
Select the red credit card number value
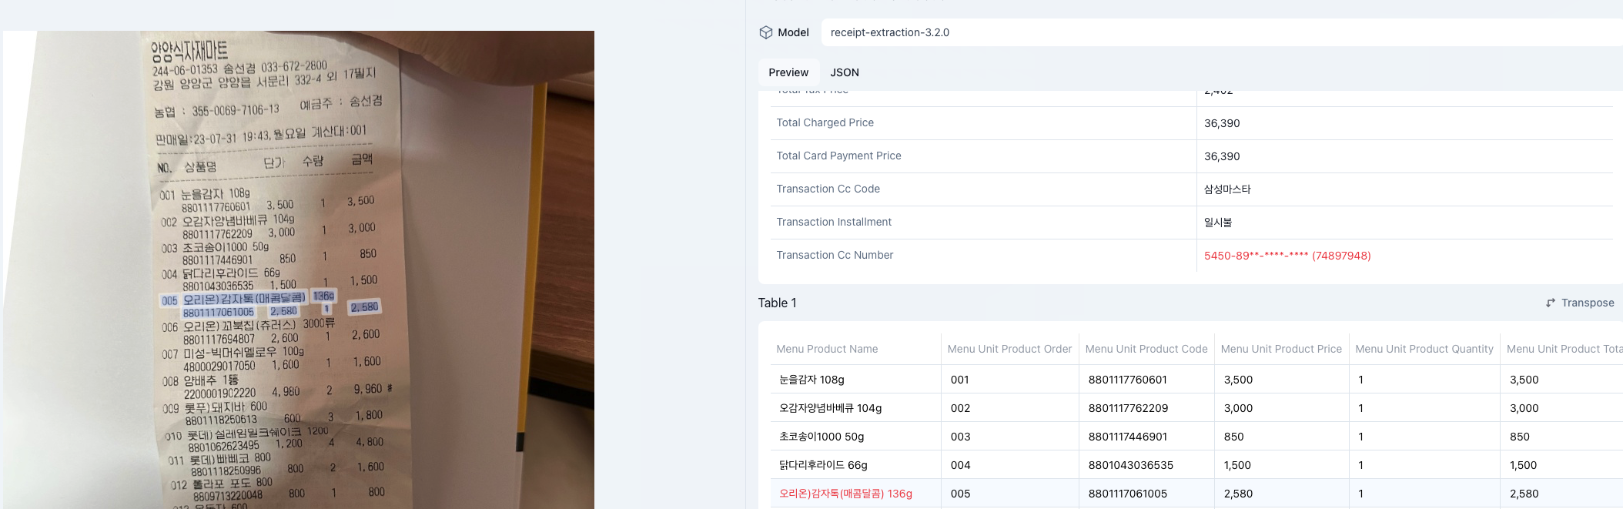click(1287, 256)
